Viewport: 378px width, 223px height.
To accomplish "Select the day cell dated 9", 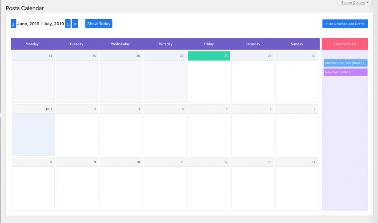I will 77,183.
